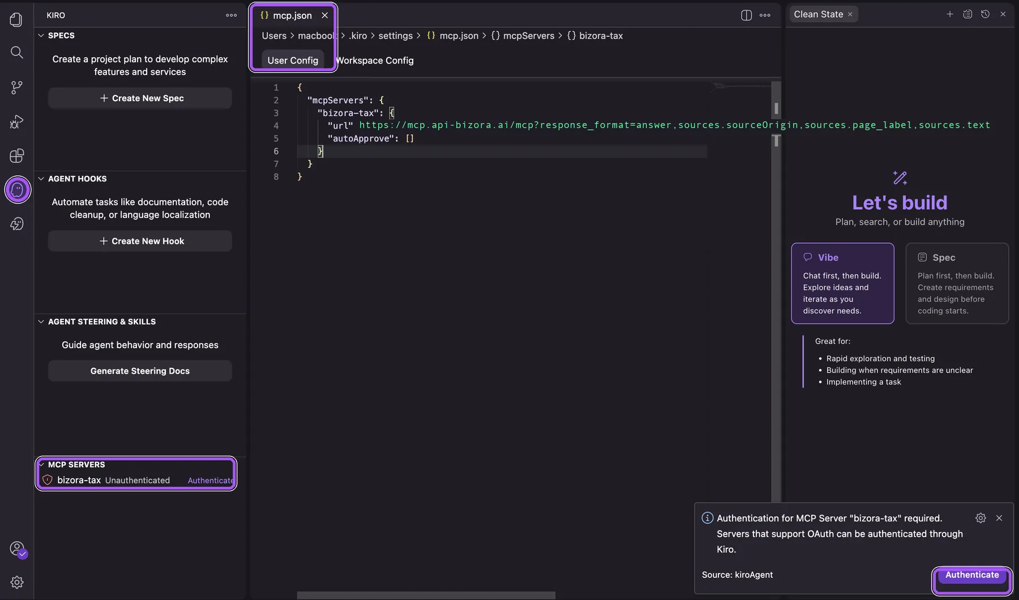Click the Let's build heading
1019x600 pixels.
coord(900,203)
